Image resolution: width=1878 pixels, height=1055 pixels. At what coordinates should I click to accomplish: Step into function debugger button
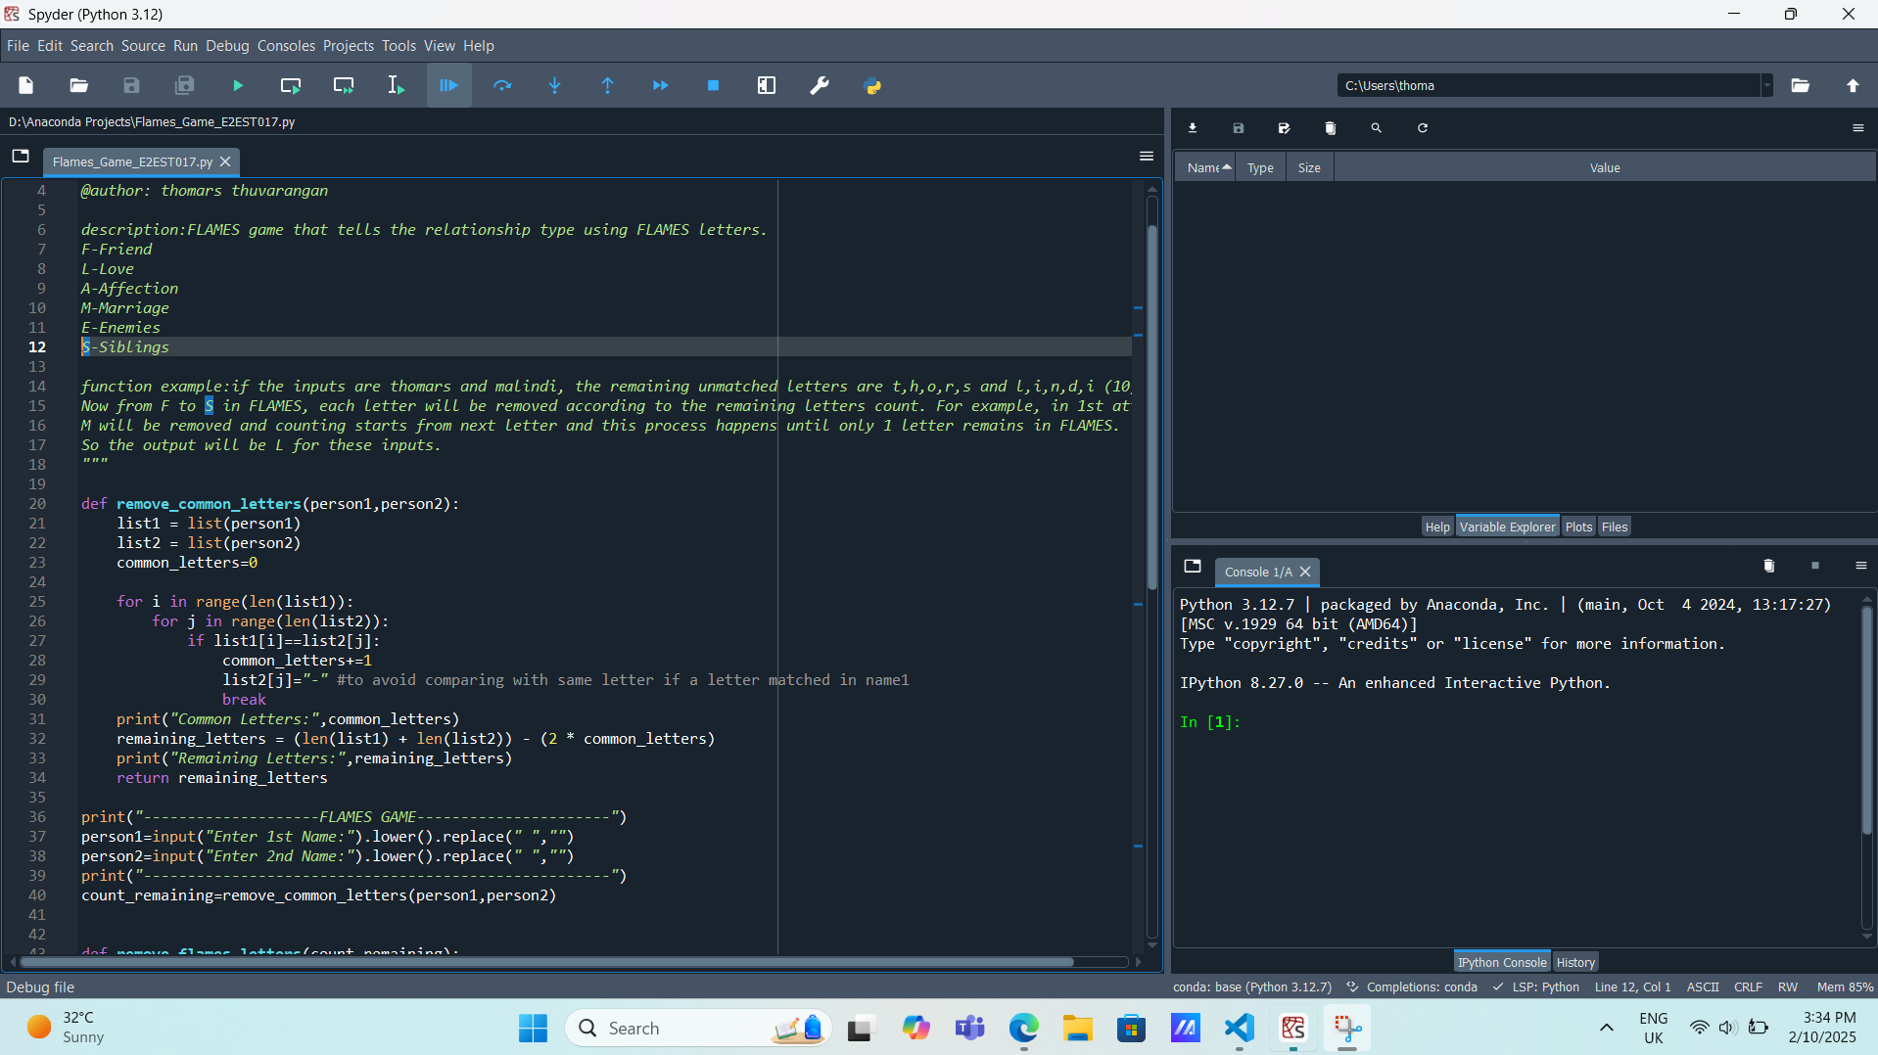pyautogui.click(x=555, y=86)
